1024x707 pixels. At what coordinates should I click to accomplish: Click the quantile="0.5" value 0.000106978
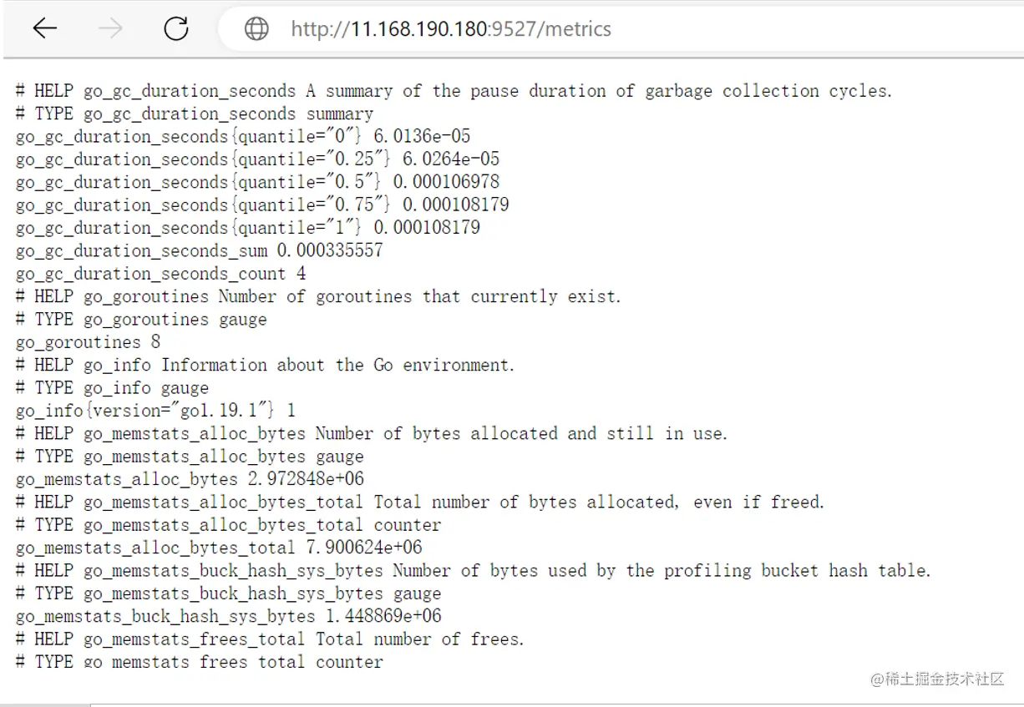[447, 182]
